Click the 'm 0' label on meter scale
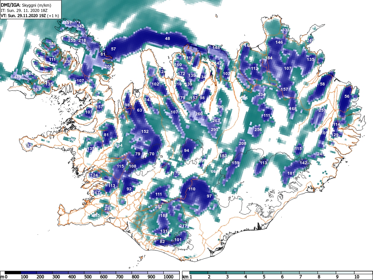373x280 pixels. click(x=3, y=277)
